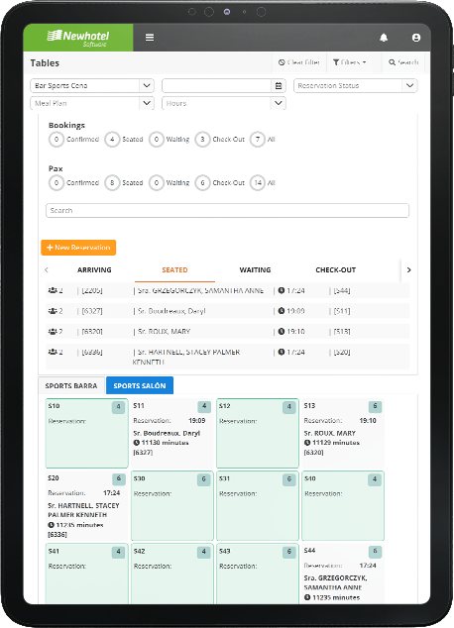The width and height of the screenshot is (454, 628).
Task: Select Bookings Waiting count circle
Action: tap(157, 140)
